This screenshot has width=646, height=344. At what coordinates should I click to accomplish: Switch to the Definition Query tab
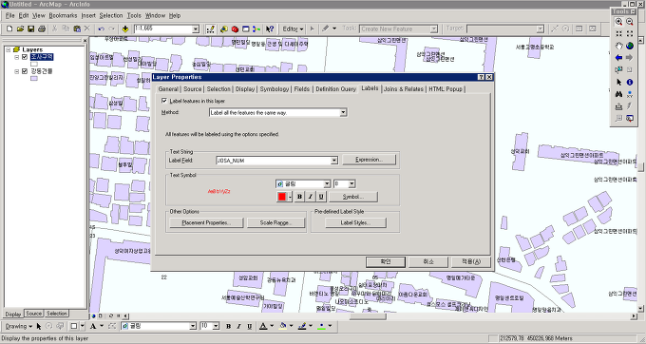pyautogui.click(x=335, y=89)
